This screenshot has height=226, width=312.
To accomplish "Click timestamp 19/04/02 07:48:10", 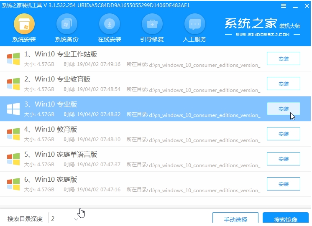I will click(99, 140).
